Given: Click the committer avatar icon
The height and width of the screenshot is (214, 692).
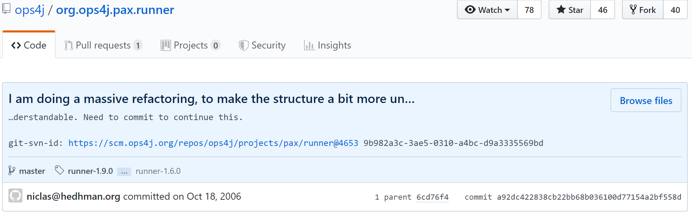Looking at the screenshot, I should coord(15,196).
